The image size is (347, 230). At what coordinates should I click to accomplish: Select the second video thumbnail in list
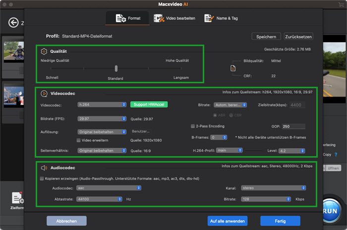(14, 97)
